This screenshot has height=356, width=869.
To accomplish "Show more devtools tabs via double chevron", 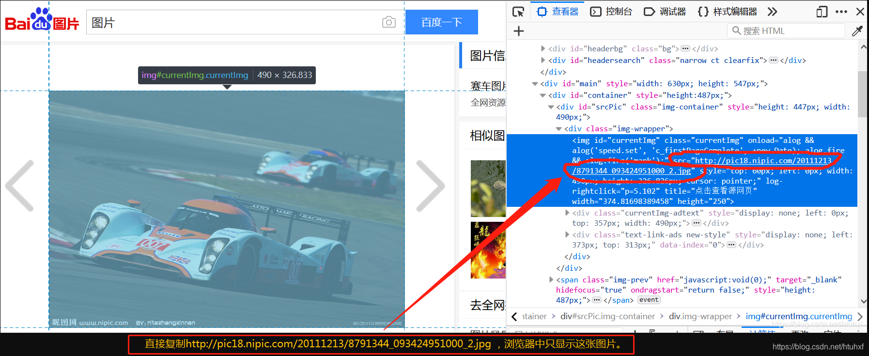I will [x=773, y=12].
